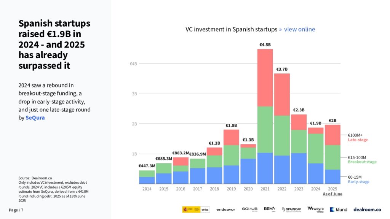The height and width of the screenshot is (219, 390).
Task: Click the 2023 blue early-stage bar segment
Action: (x=299, y=168)
